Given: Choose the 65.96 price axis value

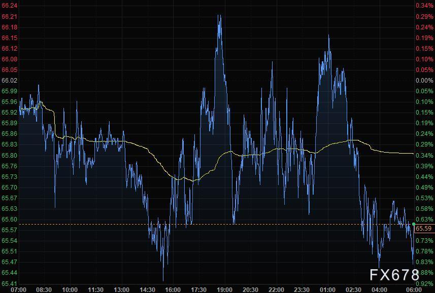Looking at the screenshot, I should pyautogui.click(x=9, y=102).
